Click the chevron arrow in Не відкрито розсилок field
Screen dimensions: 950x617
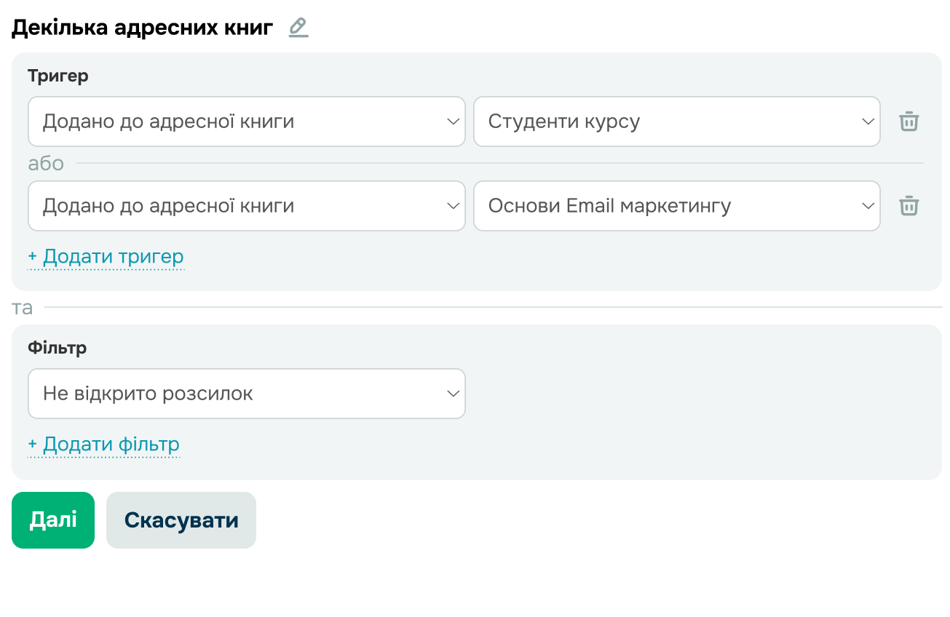click(x=453, y=394)
